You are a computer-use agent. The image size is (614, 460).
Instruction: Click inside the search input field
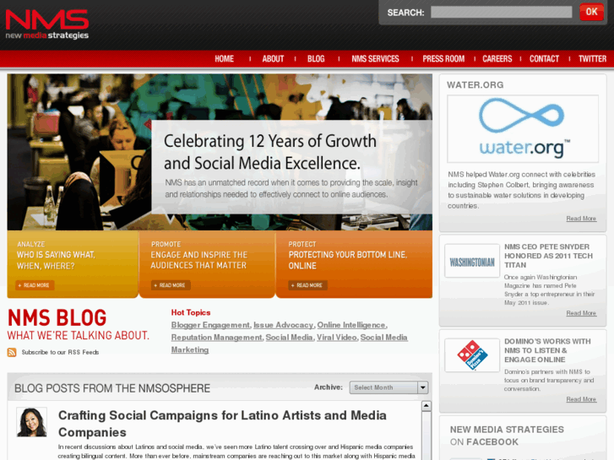(x=501, y=12)
